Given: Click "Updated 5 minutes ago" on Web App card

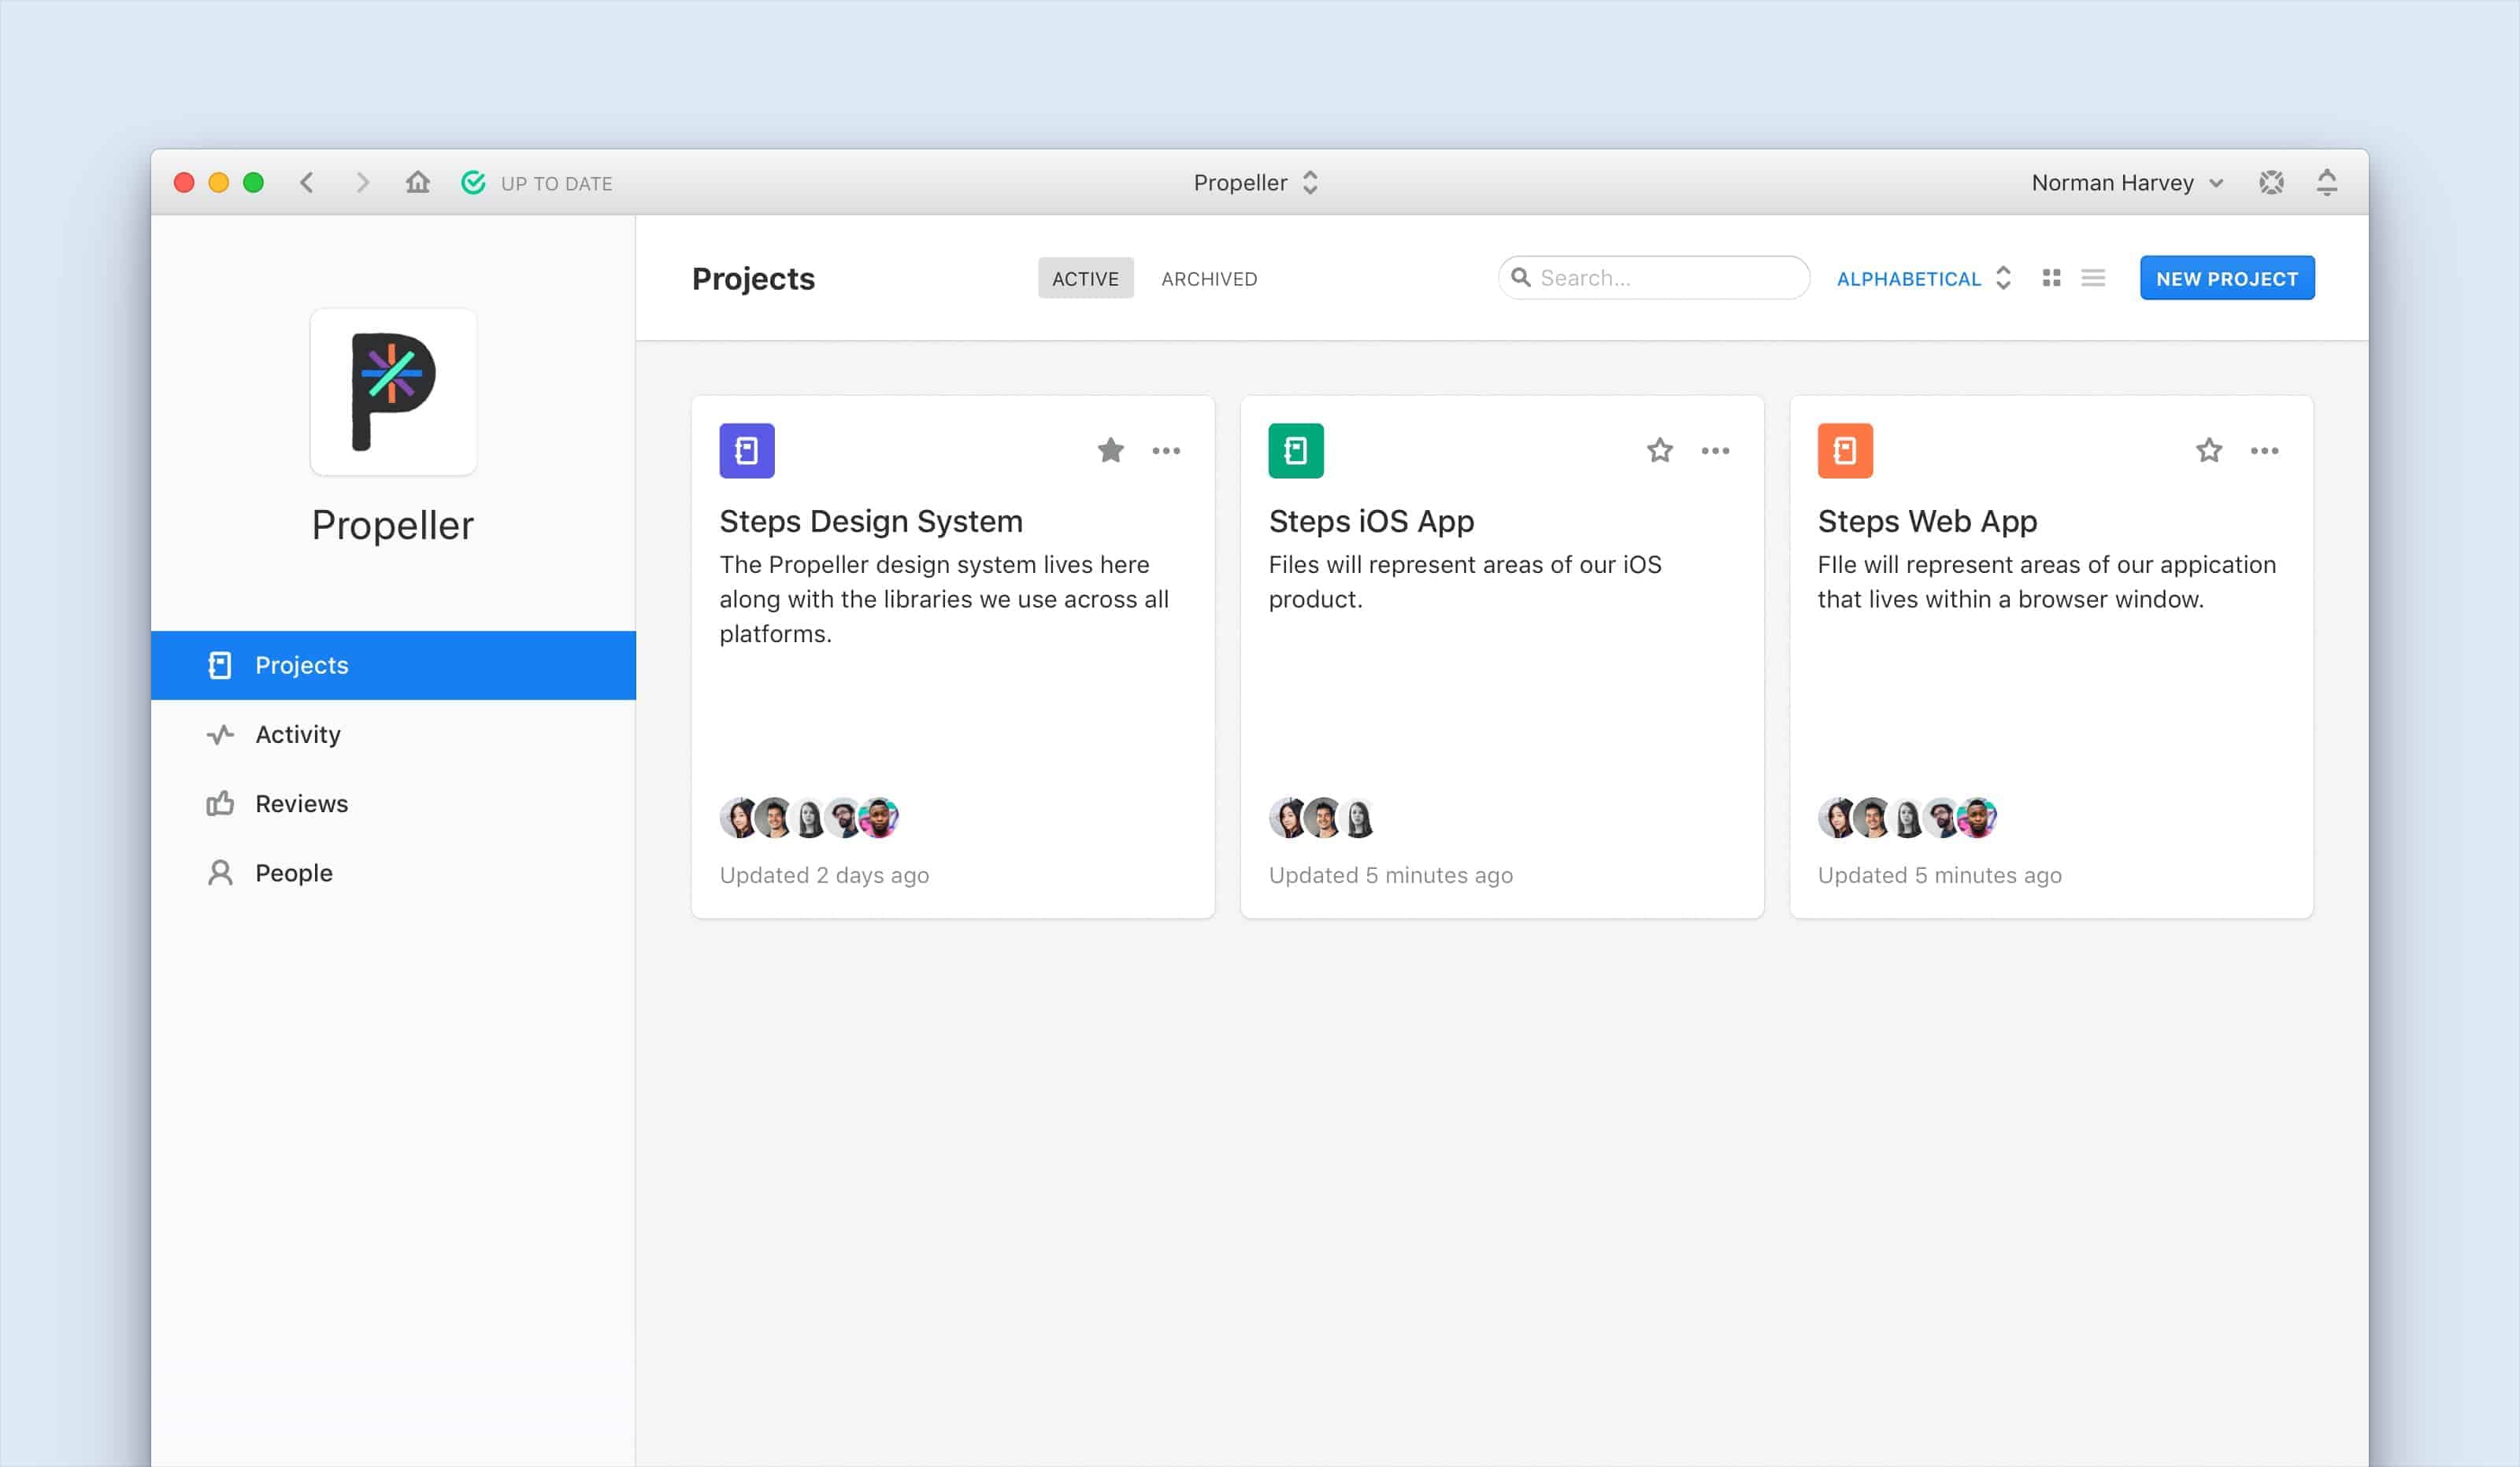Looking at the screenshot, I should 1939,874.
